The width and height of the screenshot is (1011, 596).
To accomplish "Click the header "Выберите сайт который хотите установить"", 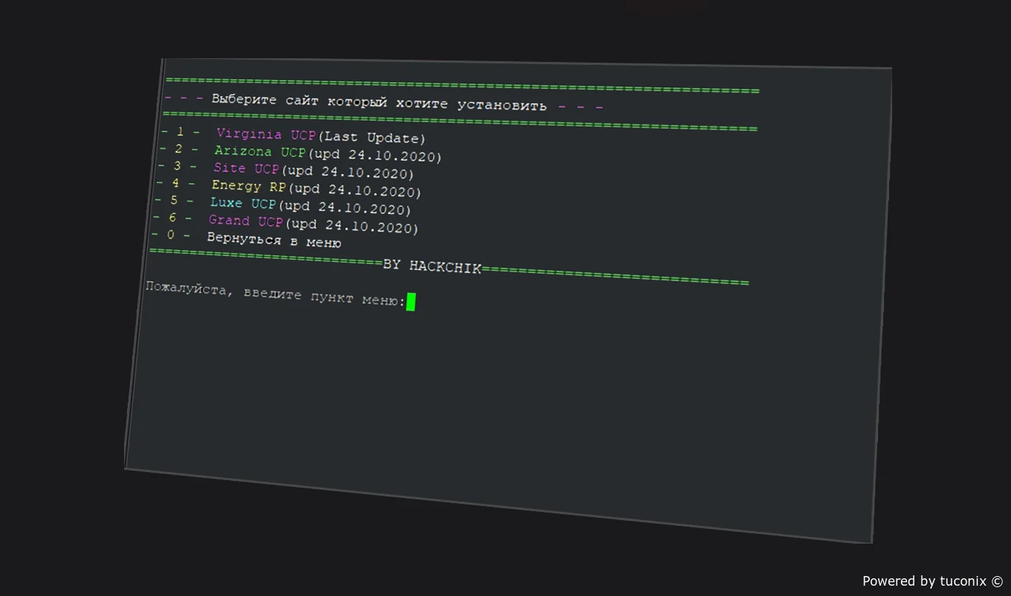I will tap(380, 103).
